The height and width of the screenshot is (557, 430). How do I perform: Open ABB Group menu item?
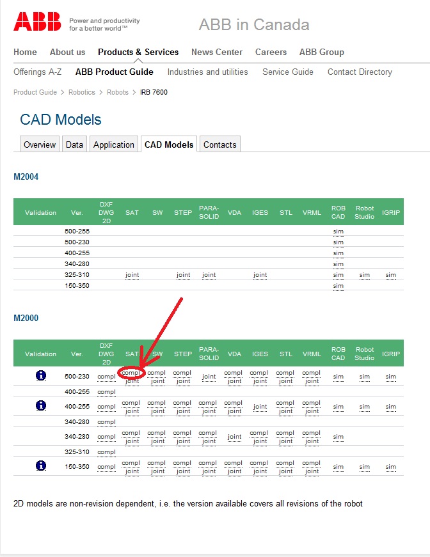point(322,52)
